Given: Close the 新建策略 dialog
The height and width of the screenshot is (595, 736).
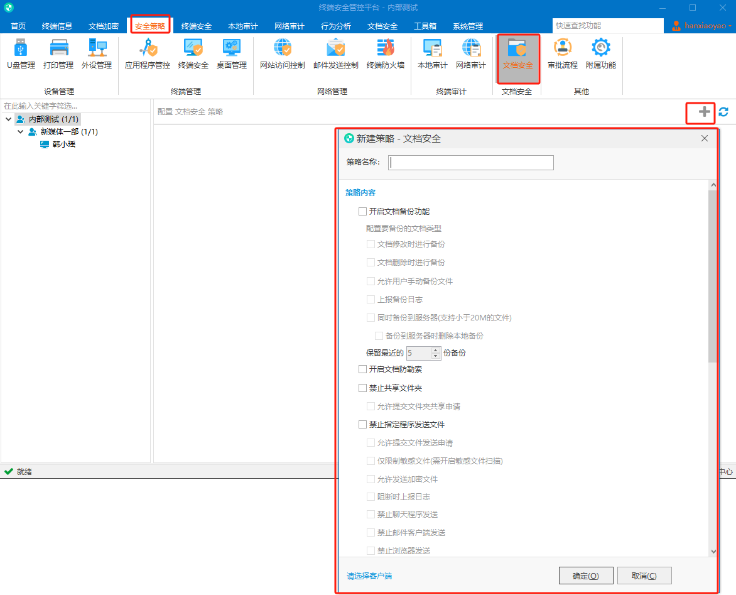Looking at the screenshot, I should tap(705, 138).
